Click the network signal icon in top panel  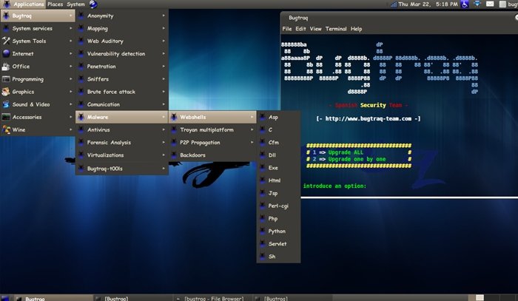tap(393, 4)
